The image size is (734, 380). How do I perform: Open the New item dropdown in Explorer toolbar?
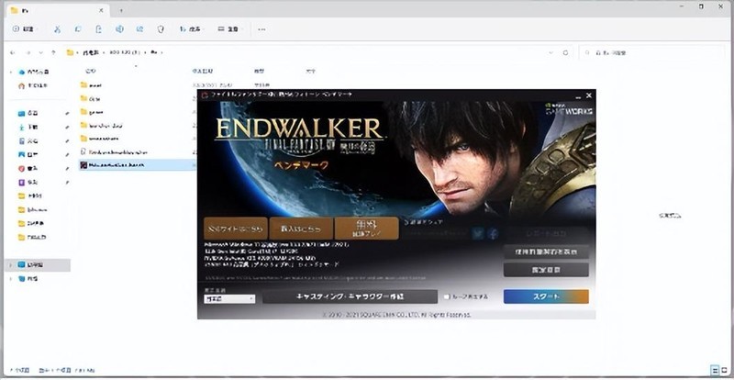(24, 29)
